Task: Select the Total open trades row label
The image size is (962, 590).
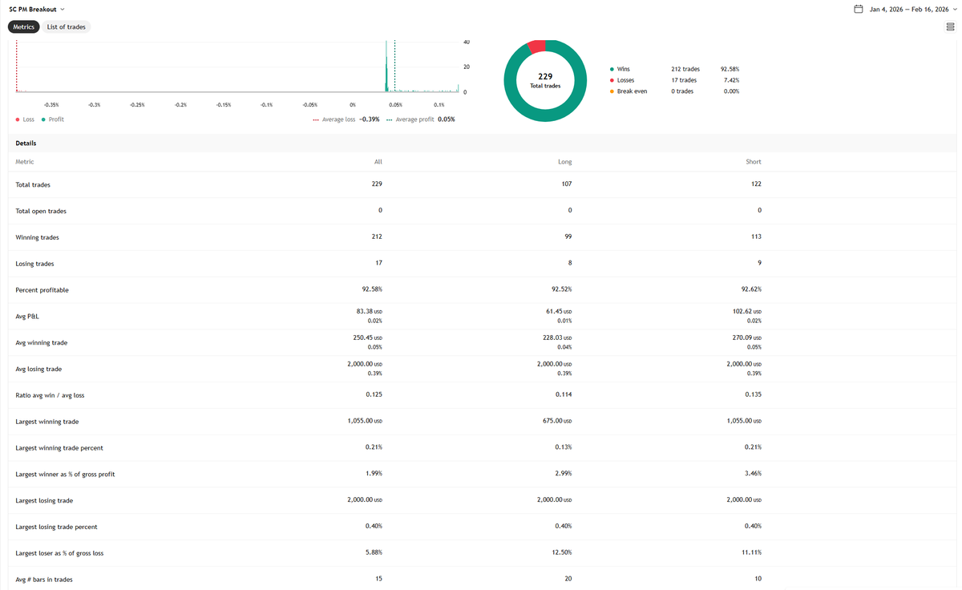Action: (41, 211)
